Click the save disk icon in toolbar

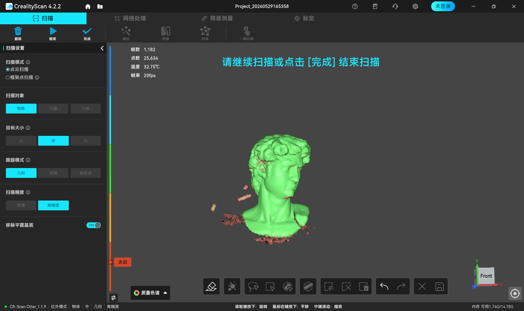coord(439,286)
